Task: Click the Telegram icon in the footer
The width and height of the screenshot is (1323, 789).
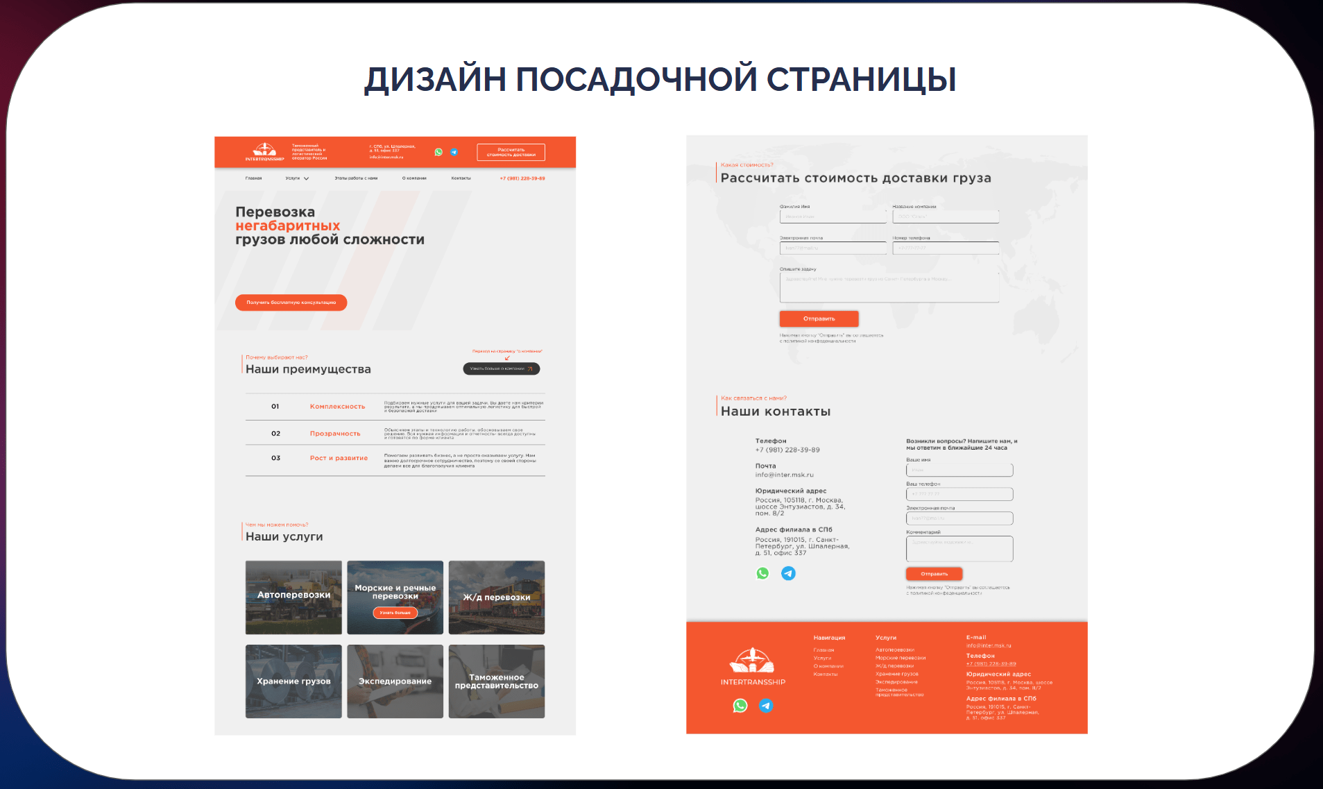Action: (x=765, y=706)
